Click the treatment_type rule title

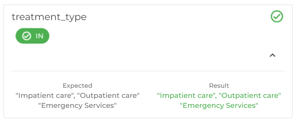[x=49, y=17]
